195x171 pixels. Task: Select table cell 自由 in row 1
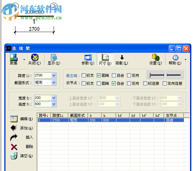(174, 120)
